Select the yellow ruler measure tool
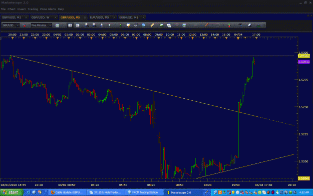 click(152, 26)
